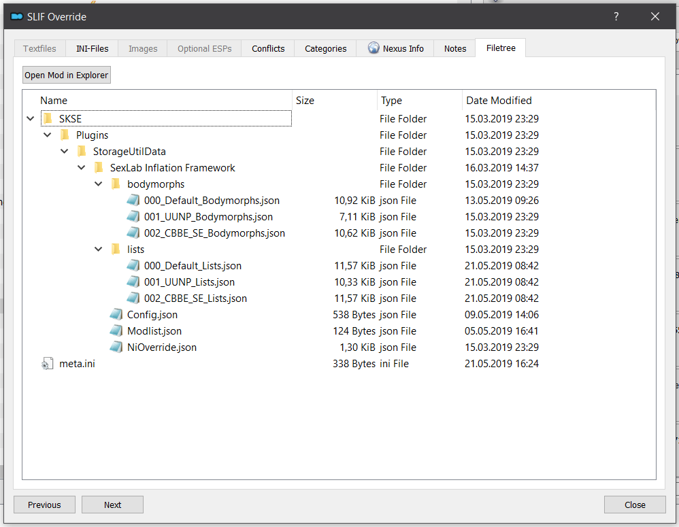Screen dimensions: 679x527
Task: Sort by the Type column header
Action: pyautogui.click(x=391, y=101)
